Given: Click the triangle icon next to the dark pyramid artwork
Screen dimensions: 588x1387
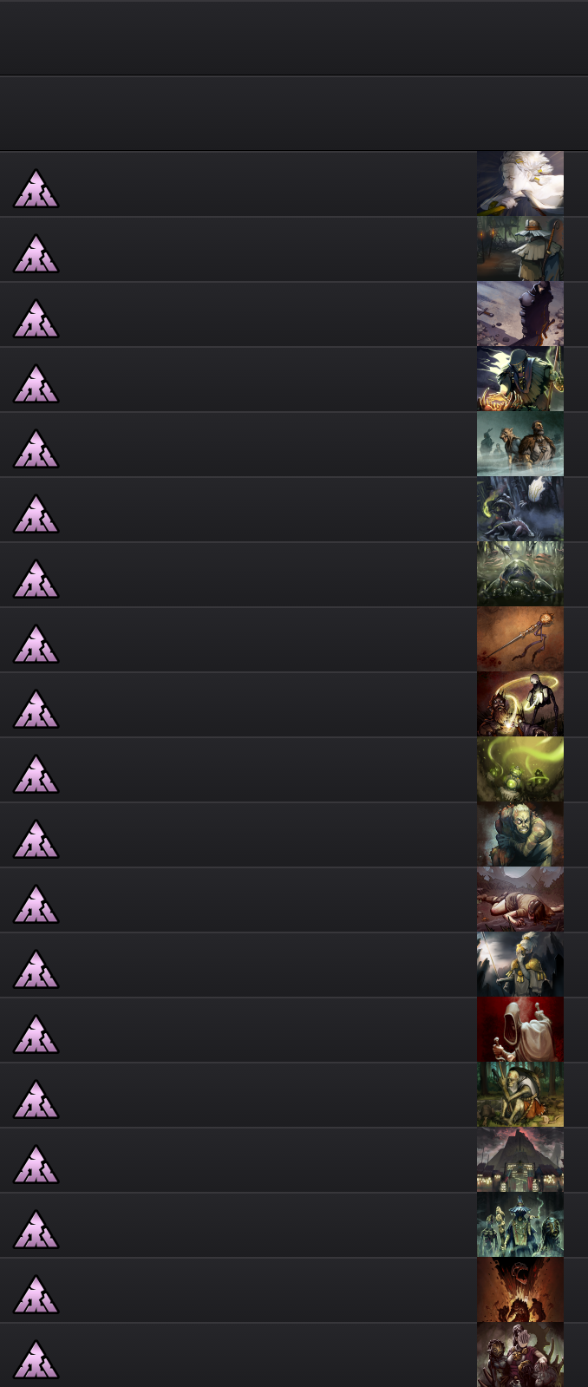Looking at the screenshot, I should [36, 1164].
